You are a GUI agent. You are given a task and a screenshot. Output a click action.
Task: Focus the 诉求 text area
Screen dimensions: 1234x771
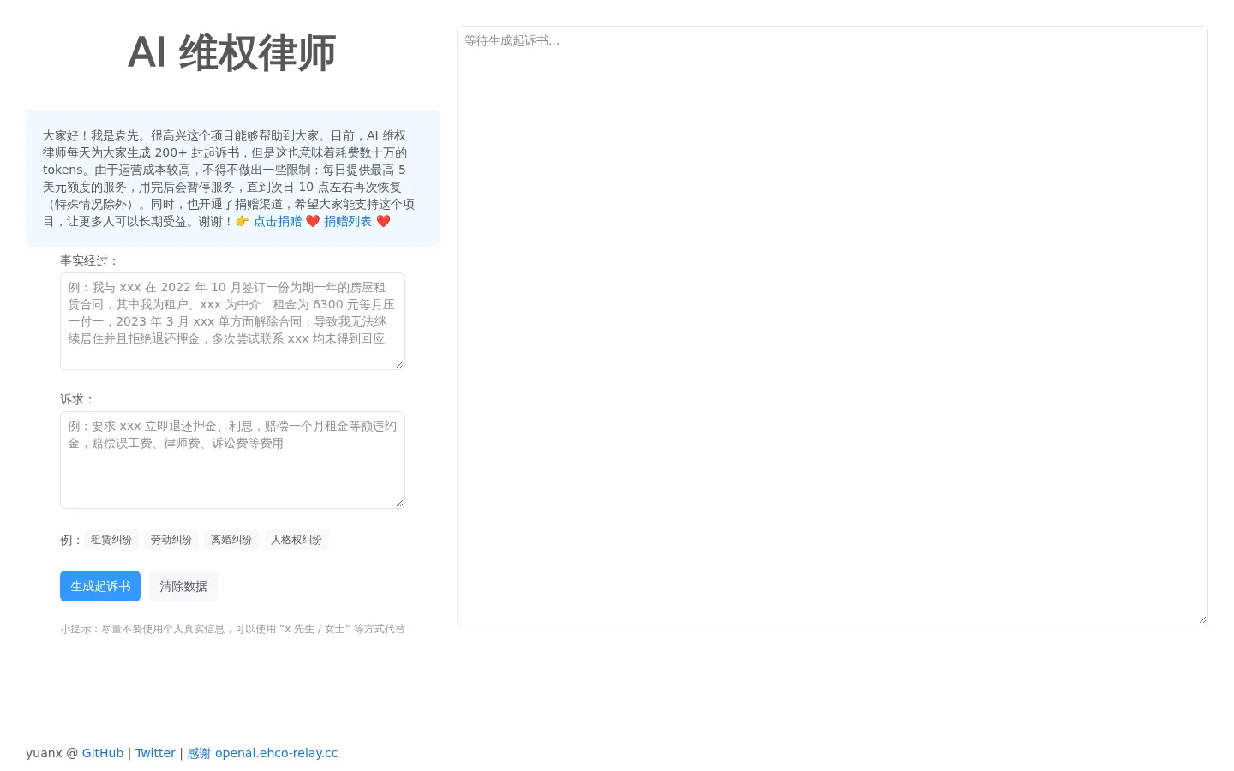point(232,460)
